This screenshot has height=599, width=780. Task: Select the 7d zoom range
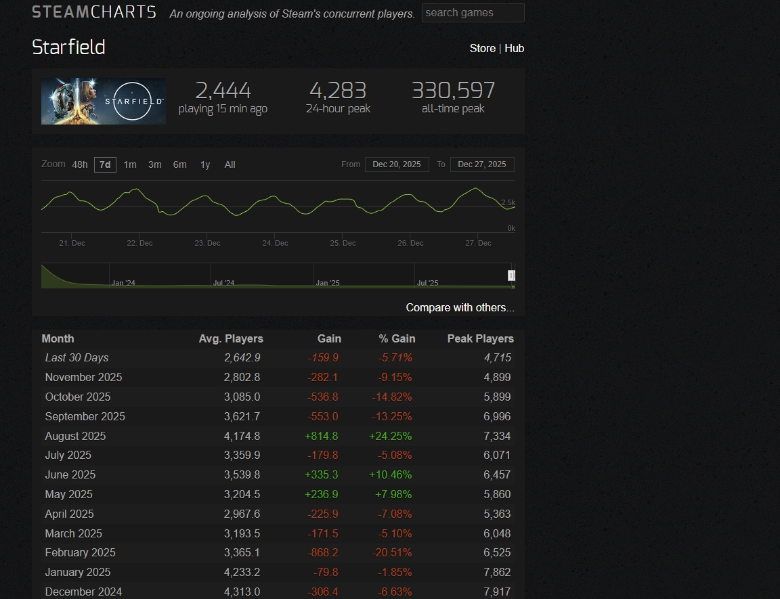(x=105, y=164)
